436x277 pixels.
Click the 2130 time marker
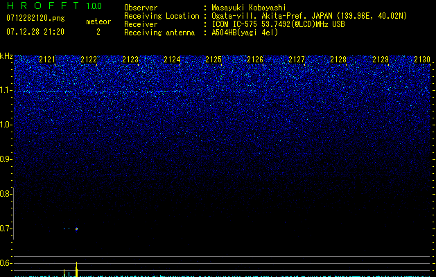pos(422,60)
